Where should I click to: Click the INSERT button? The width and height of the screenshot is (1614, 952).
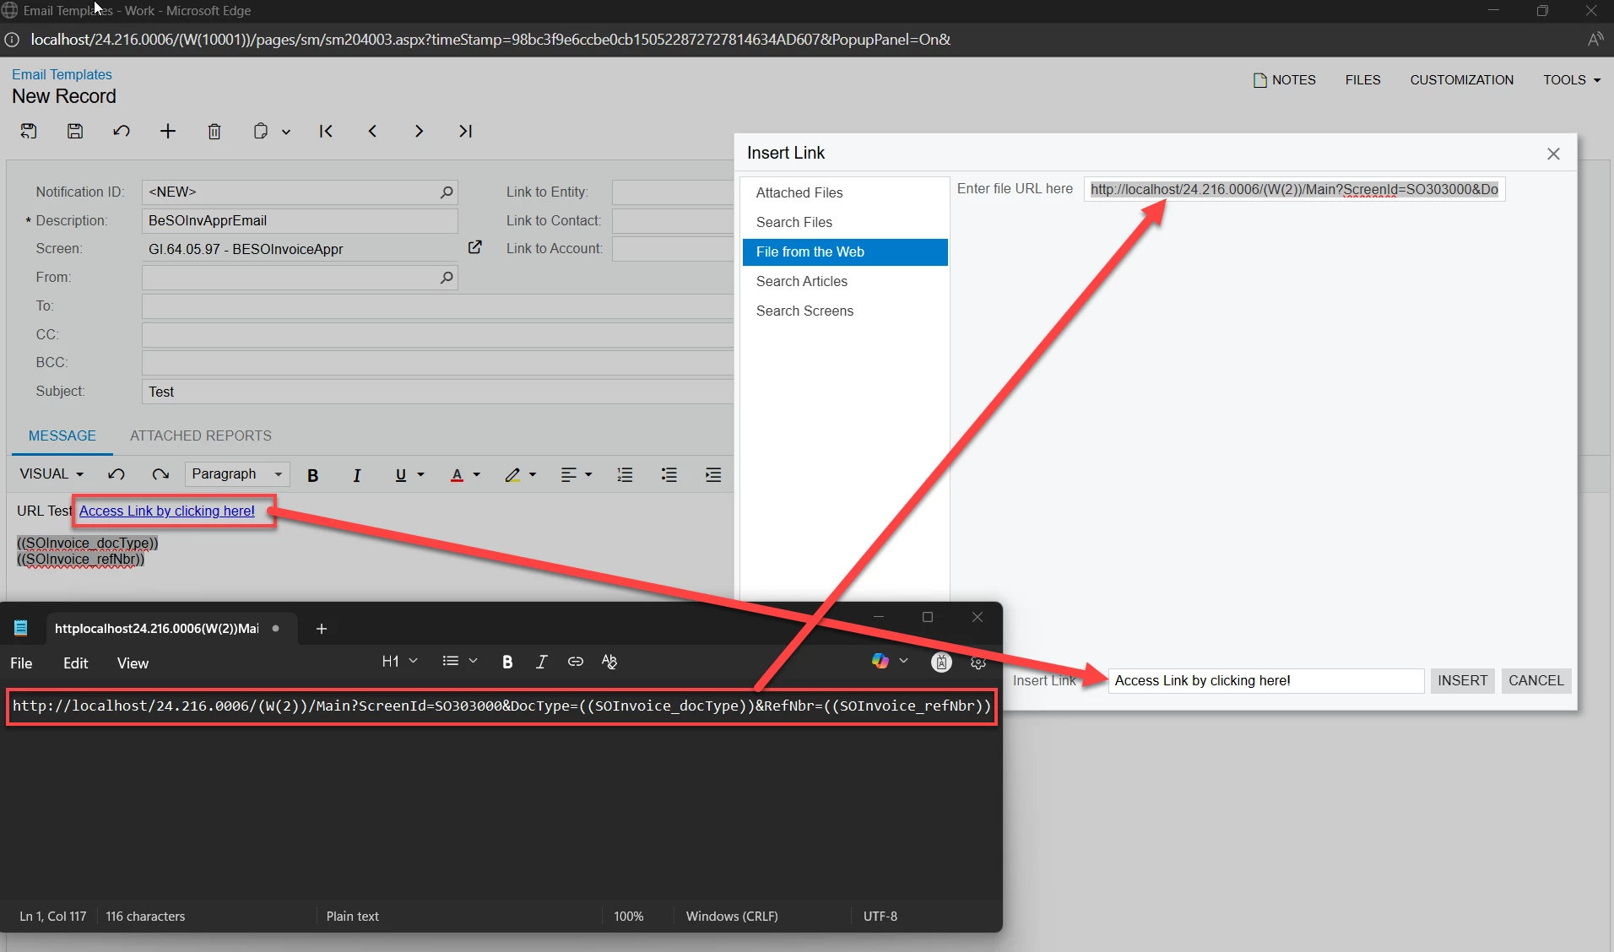(1463, 681)
